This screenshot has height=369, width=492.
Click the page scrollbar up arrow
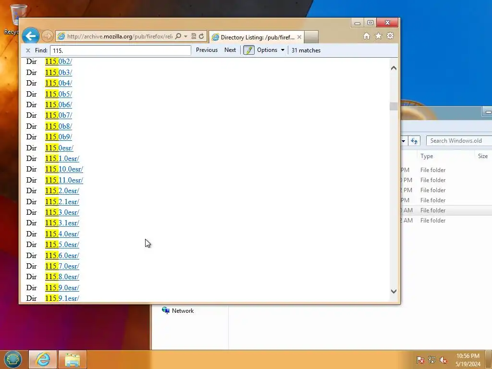(x=394, y=68)
